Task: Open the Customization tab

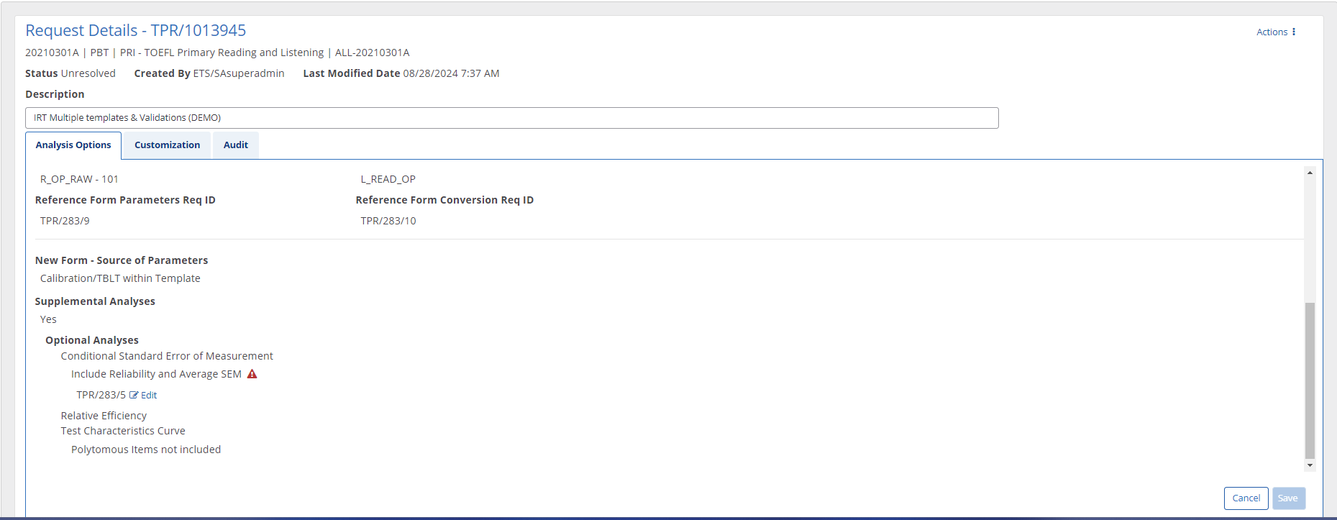Action: coord(167,145)
